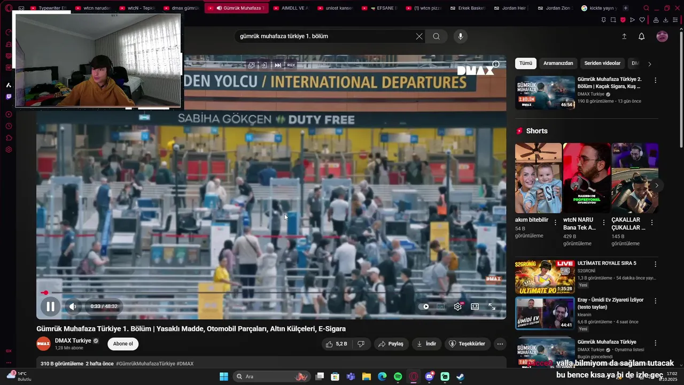Show more filter chips with the arrow
This screenshot has height=385, width=684.
coord(650,64)
